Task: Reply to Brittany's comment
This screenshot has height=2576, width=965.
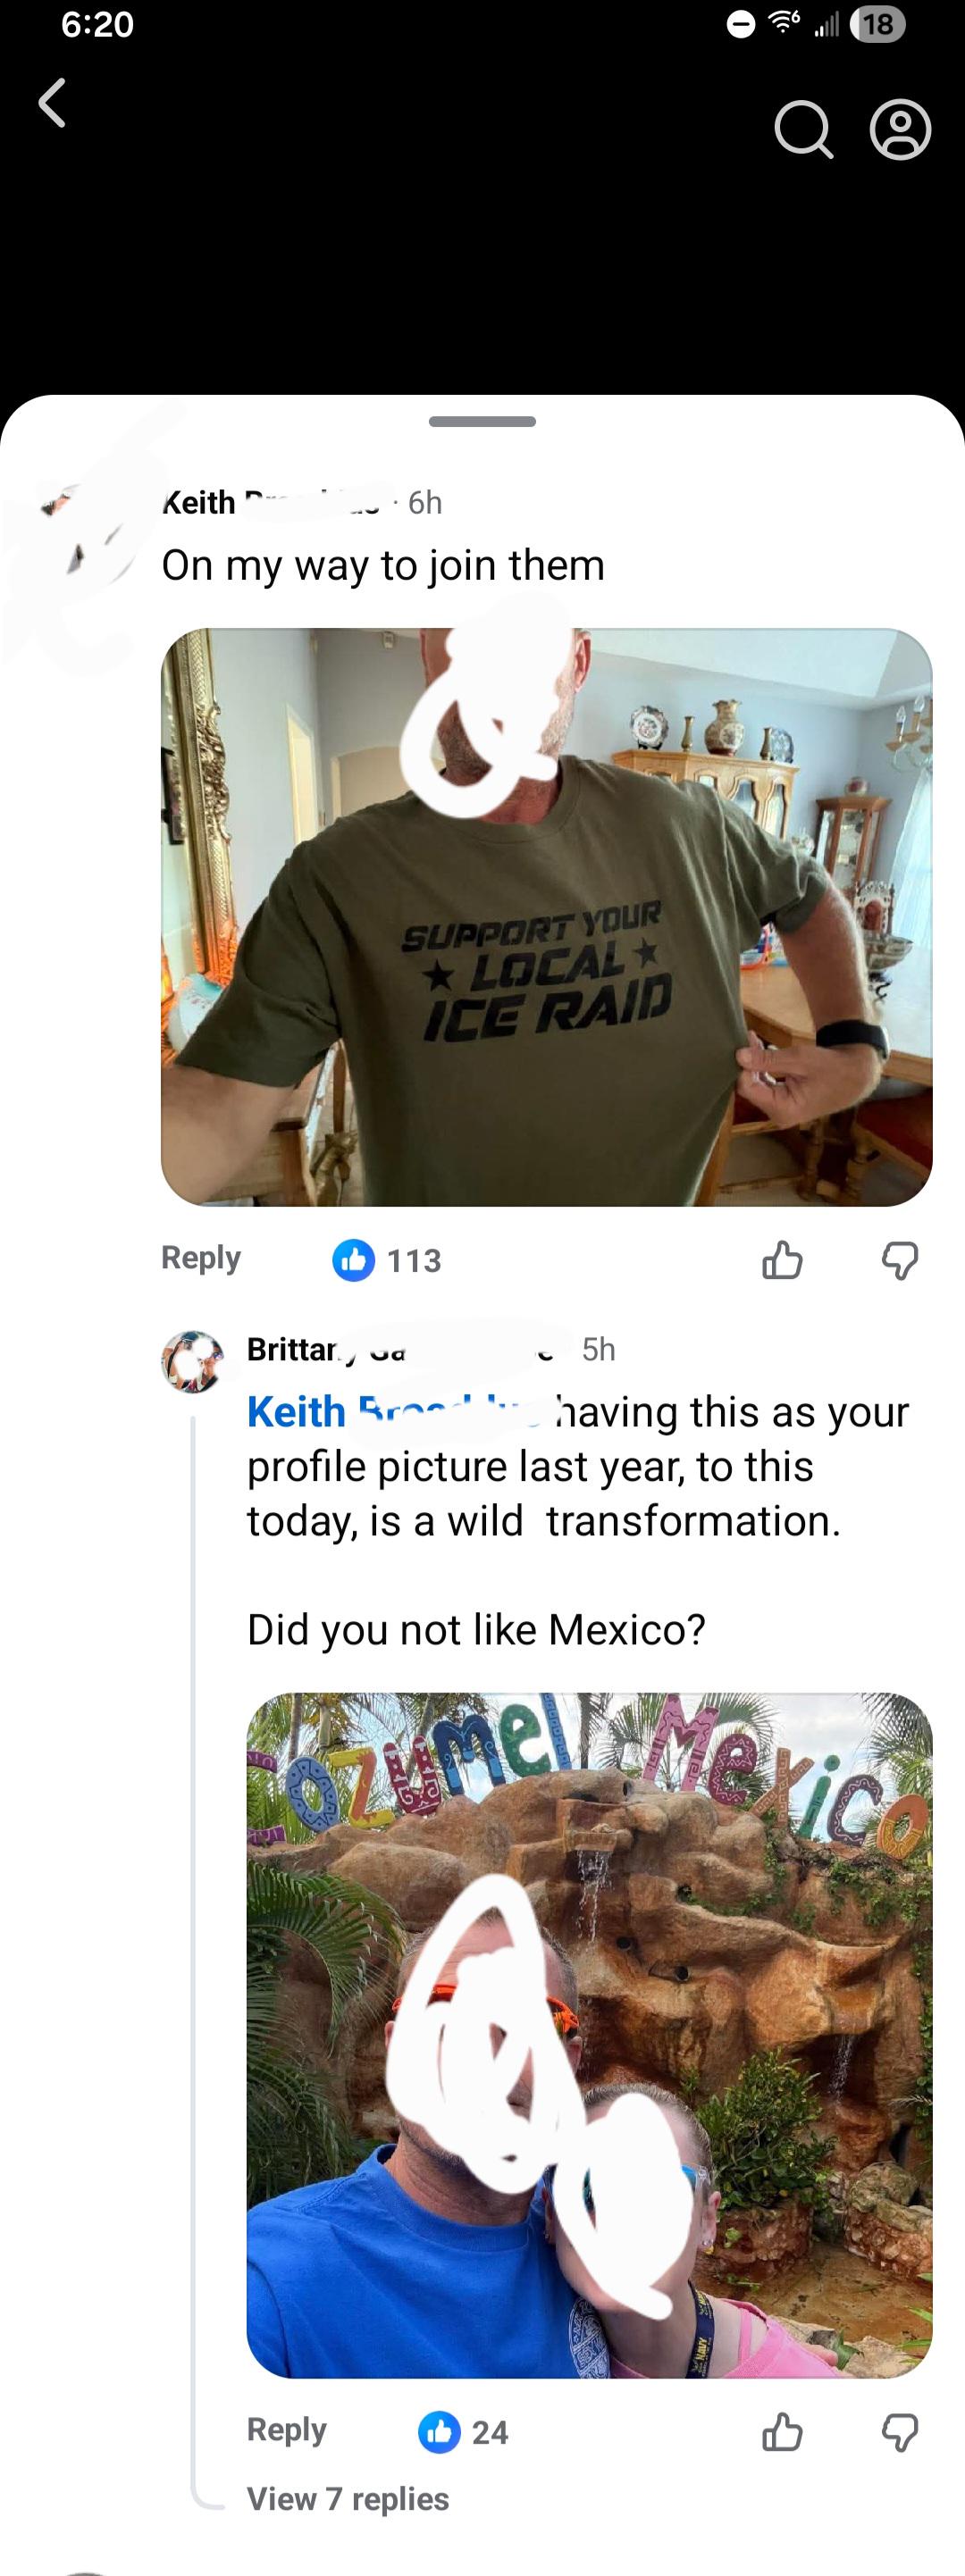Action: [287, 2430]
